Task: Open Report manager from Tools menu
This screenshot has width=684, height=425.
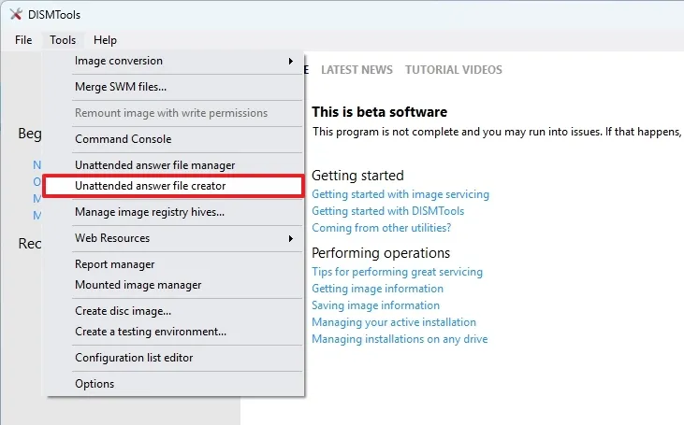Action: pyautogui.click(x=174, y=264)
